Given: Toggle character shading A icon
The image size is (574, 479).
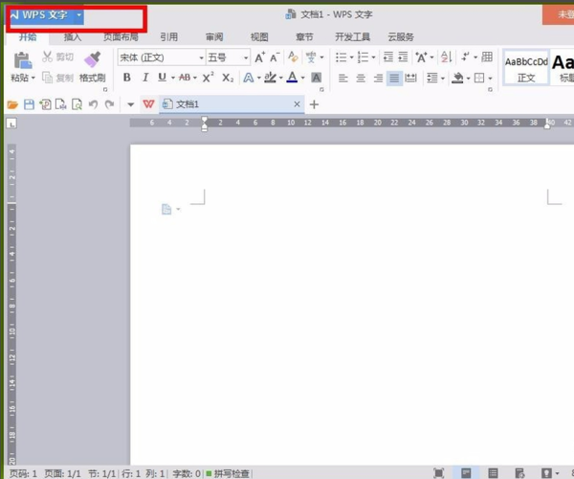Looking at the screenshot, I should coord(316,78).
